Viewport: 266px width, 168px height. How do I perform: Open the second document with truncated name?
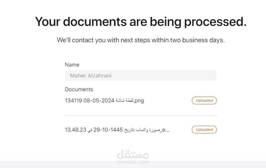coord(117,130)
